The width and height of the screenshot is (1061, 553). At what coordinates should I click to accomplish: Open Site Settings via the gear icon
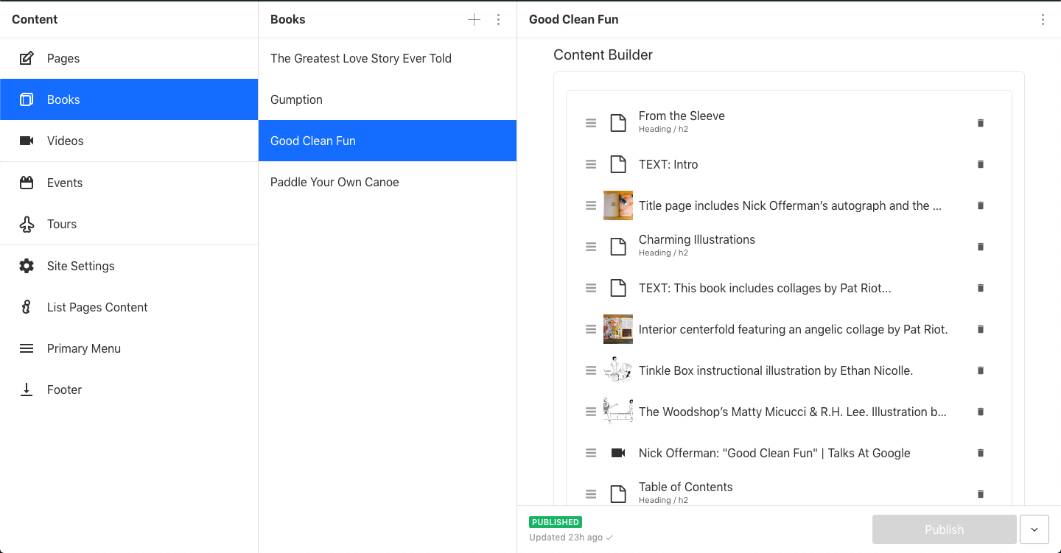click(x=27, y=266)
